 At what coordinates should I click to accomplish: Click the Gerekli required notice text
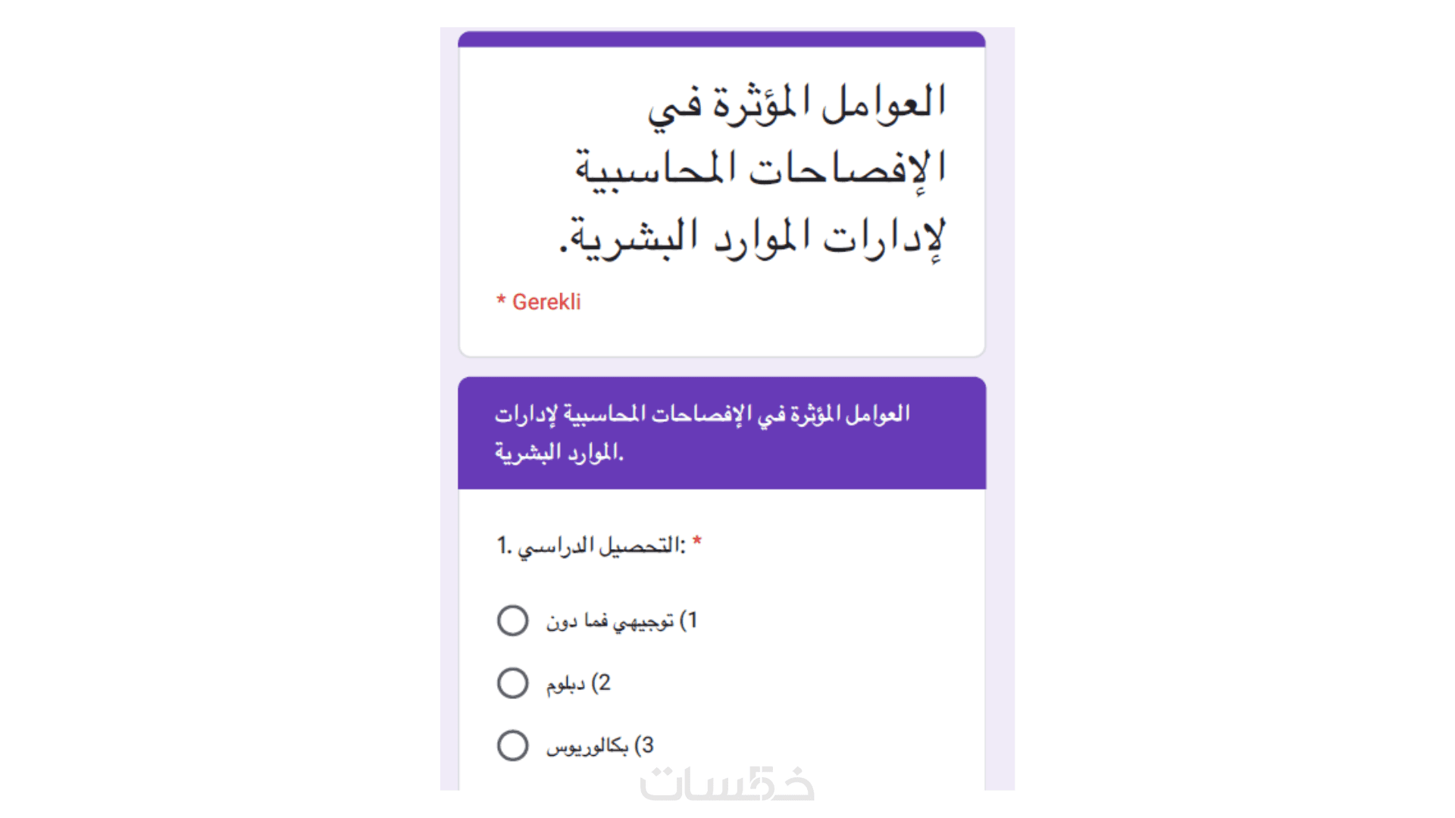pos(546,302)
